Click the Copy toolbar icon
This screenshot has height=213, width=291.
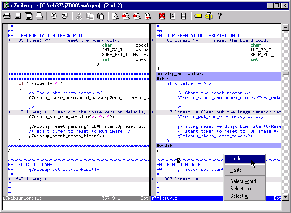(x=90, y=16)
